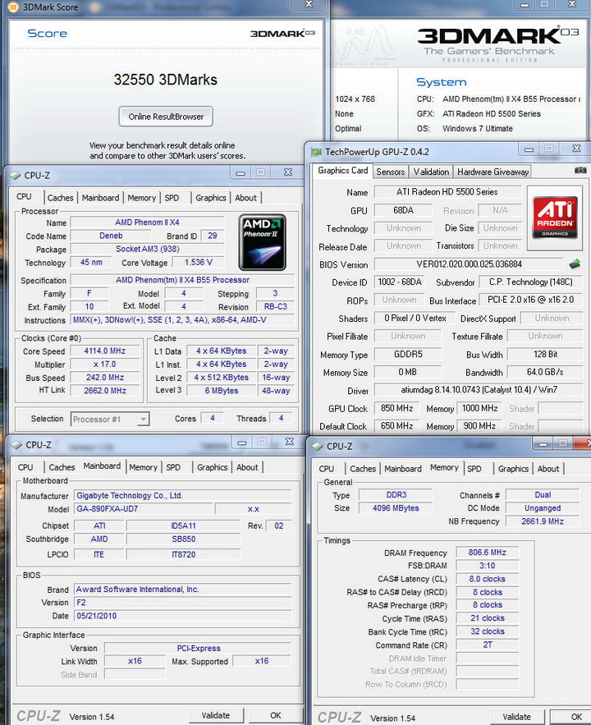Click the Driver atiumdag version field

point(479,390)
